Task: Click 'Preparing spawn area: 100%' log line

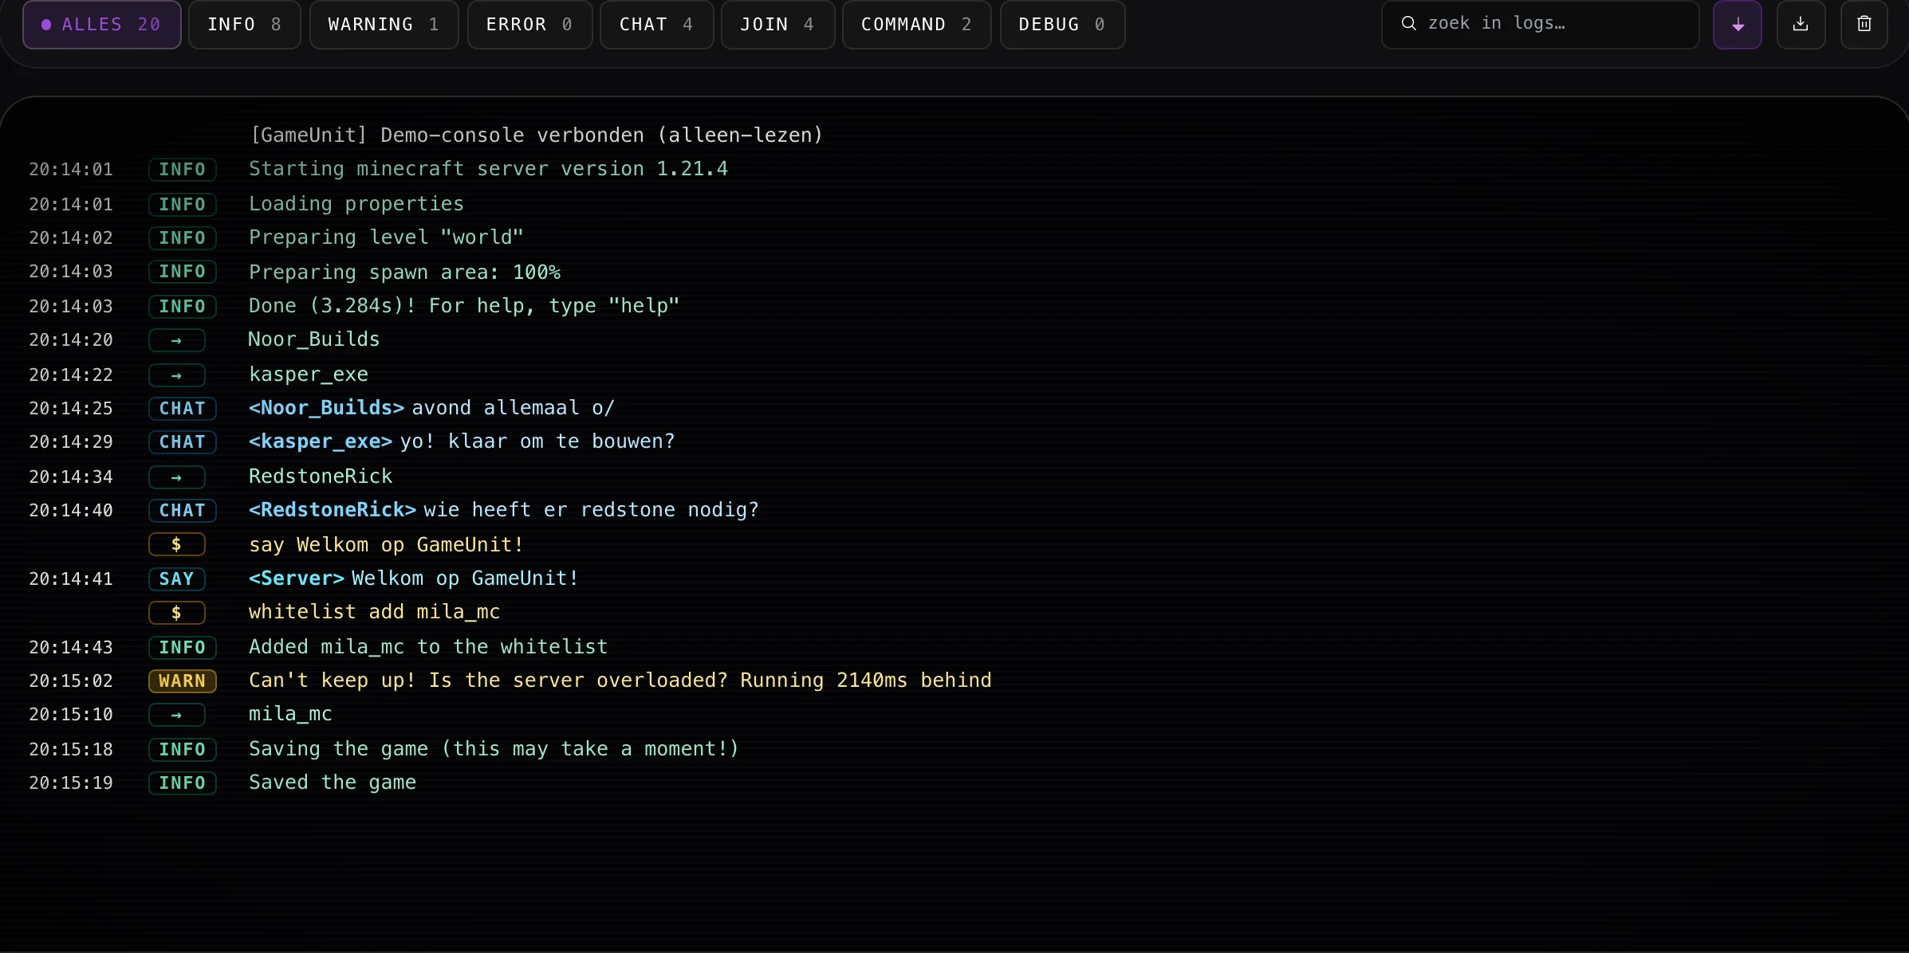Action: 404,273
